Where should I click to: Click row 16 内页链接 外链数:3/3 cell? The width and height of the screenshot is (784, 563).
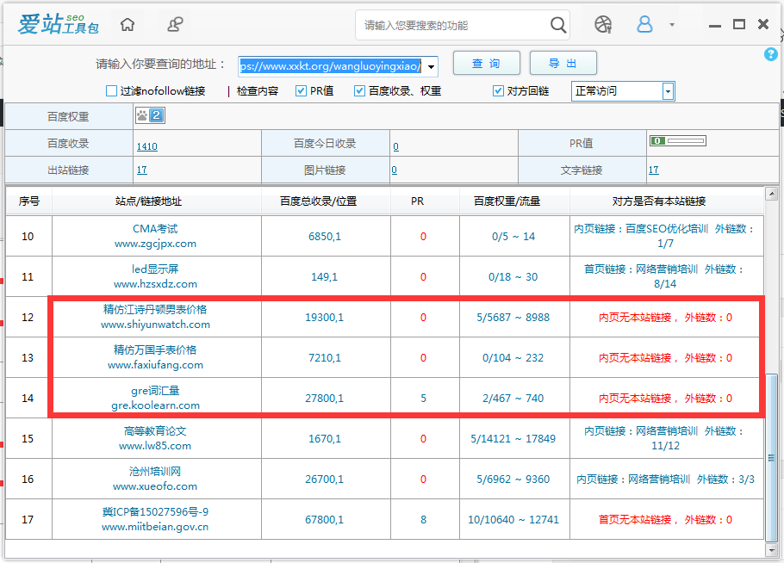(665, 479)
